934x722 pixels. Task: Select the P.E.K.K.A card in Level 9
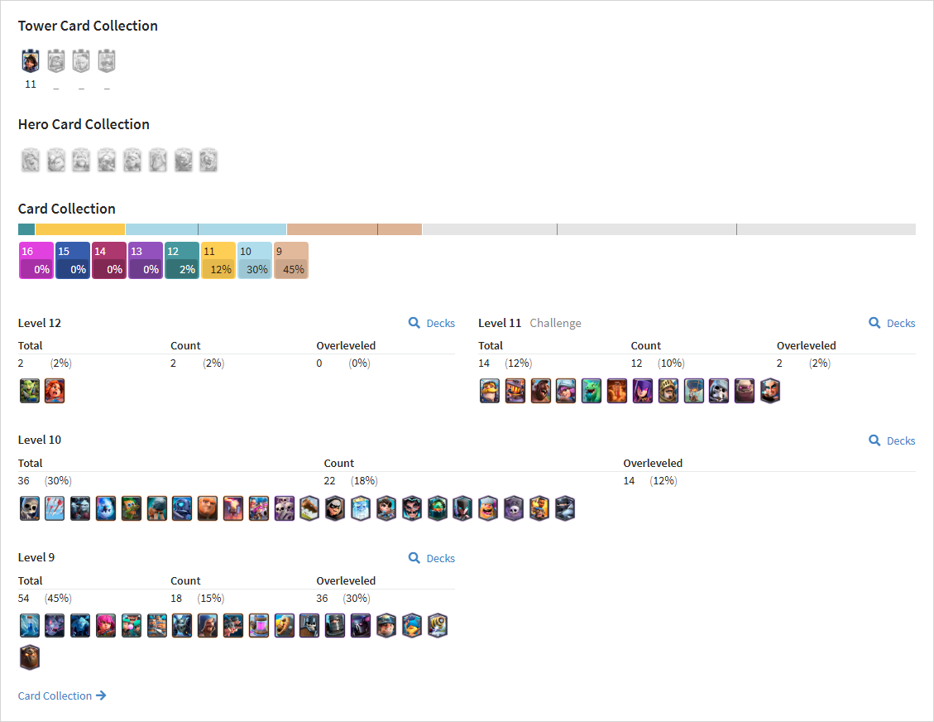361,626
